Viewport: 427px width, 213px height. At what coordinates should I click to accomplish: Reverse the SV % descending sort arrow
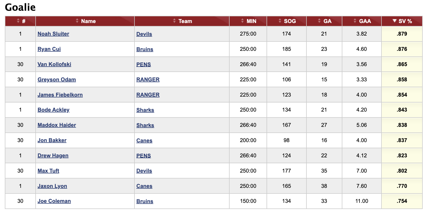coord(402,21)
